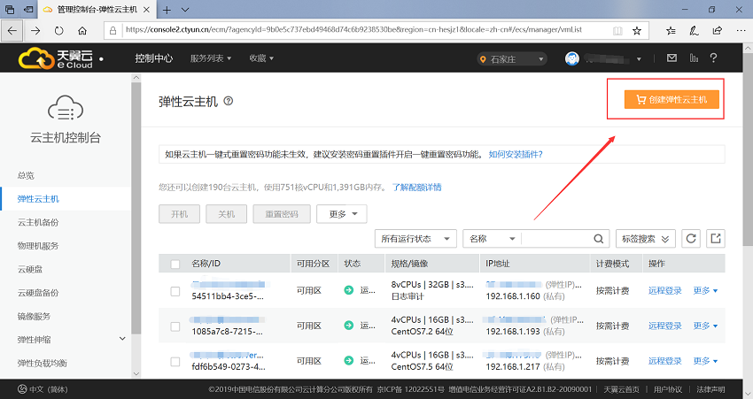Open the 所有运行状态 status filter dropdown
The image size is (753, 399).
click(415, 239)
